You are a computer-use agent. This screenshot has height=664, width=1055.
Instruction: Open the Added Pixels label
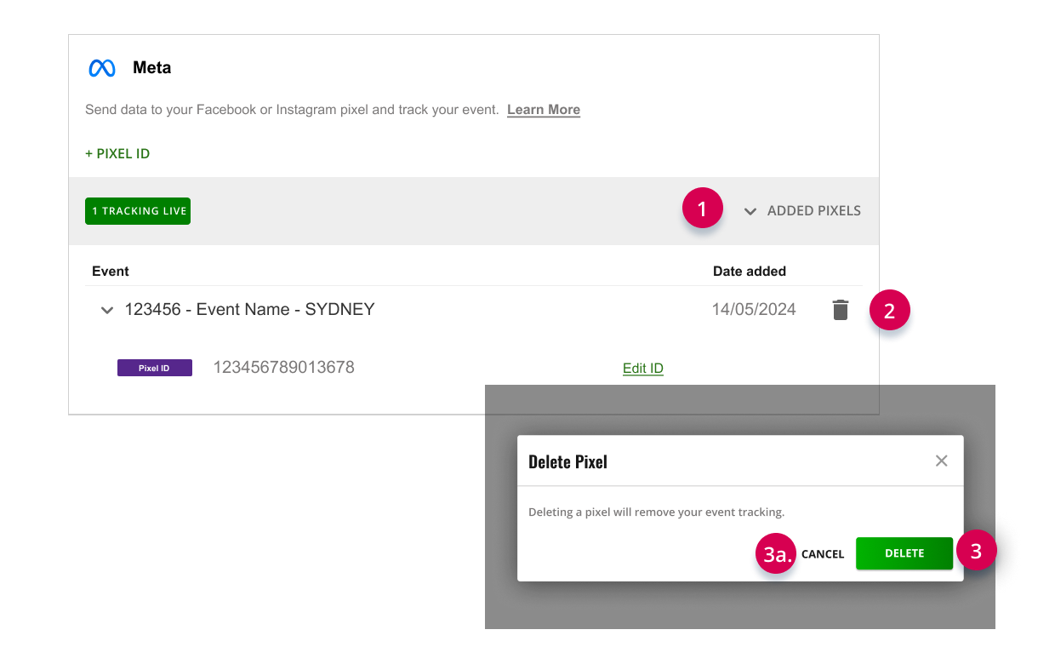(814, 210)
